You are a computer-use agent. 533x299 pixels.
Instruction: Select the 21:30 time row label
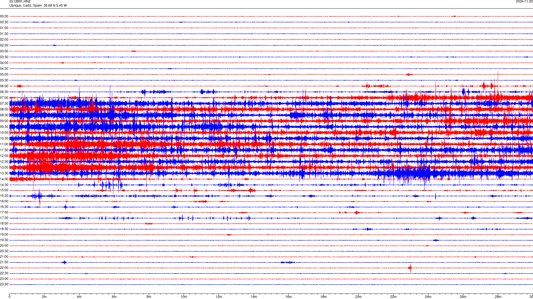coord(4,262)
